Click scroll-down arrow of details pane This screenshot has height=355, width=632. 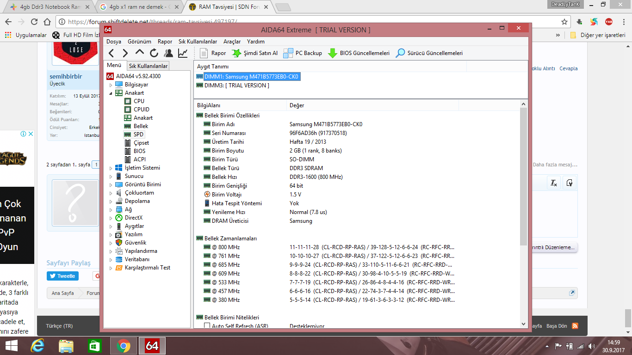pyautogui.click(x=524, y=324)
